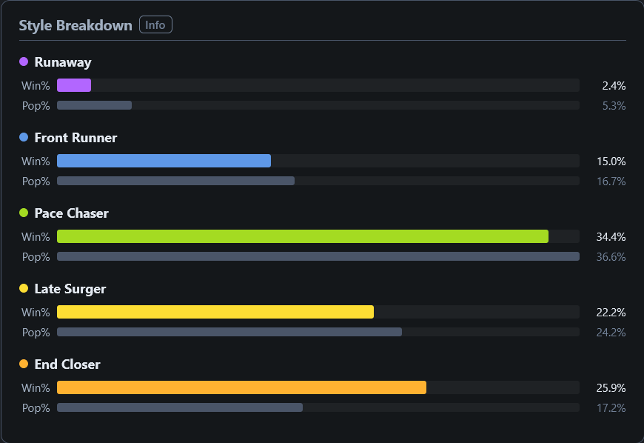The height and width of the screenshot is (443, 644).
Task: Click the 16.7% Front Runner Pop value
Action: tap(611, 181)
